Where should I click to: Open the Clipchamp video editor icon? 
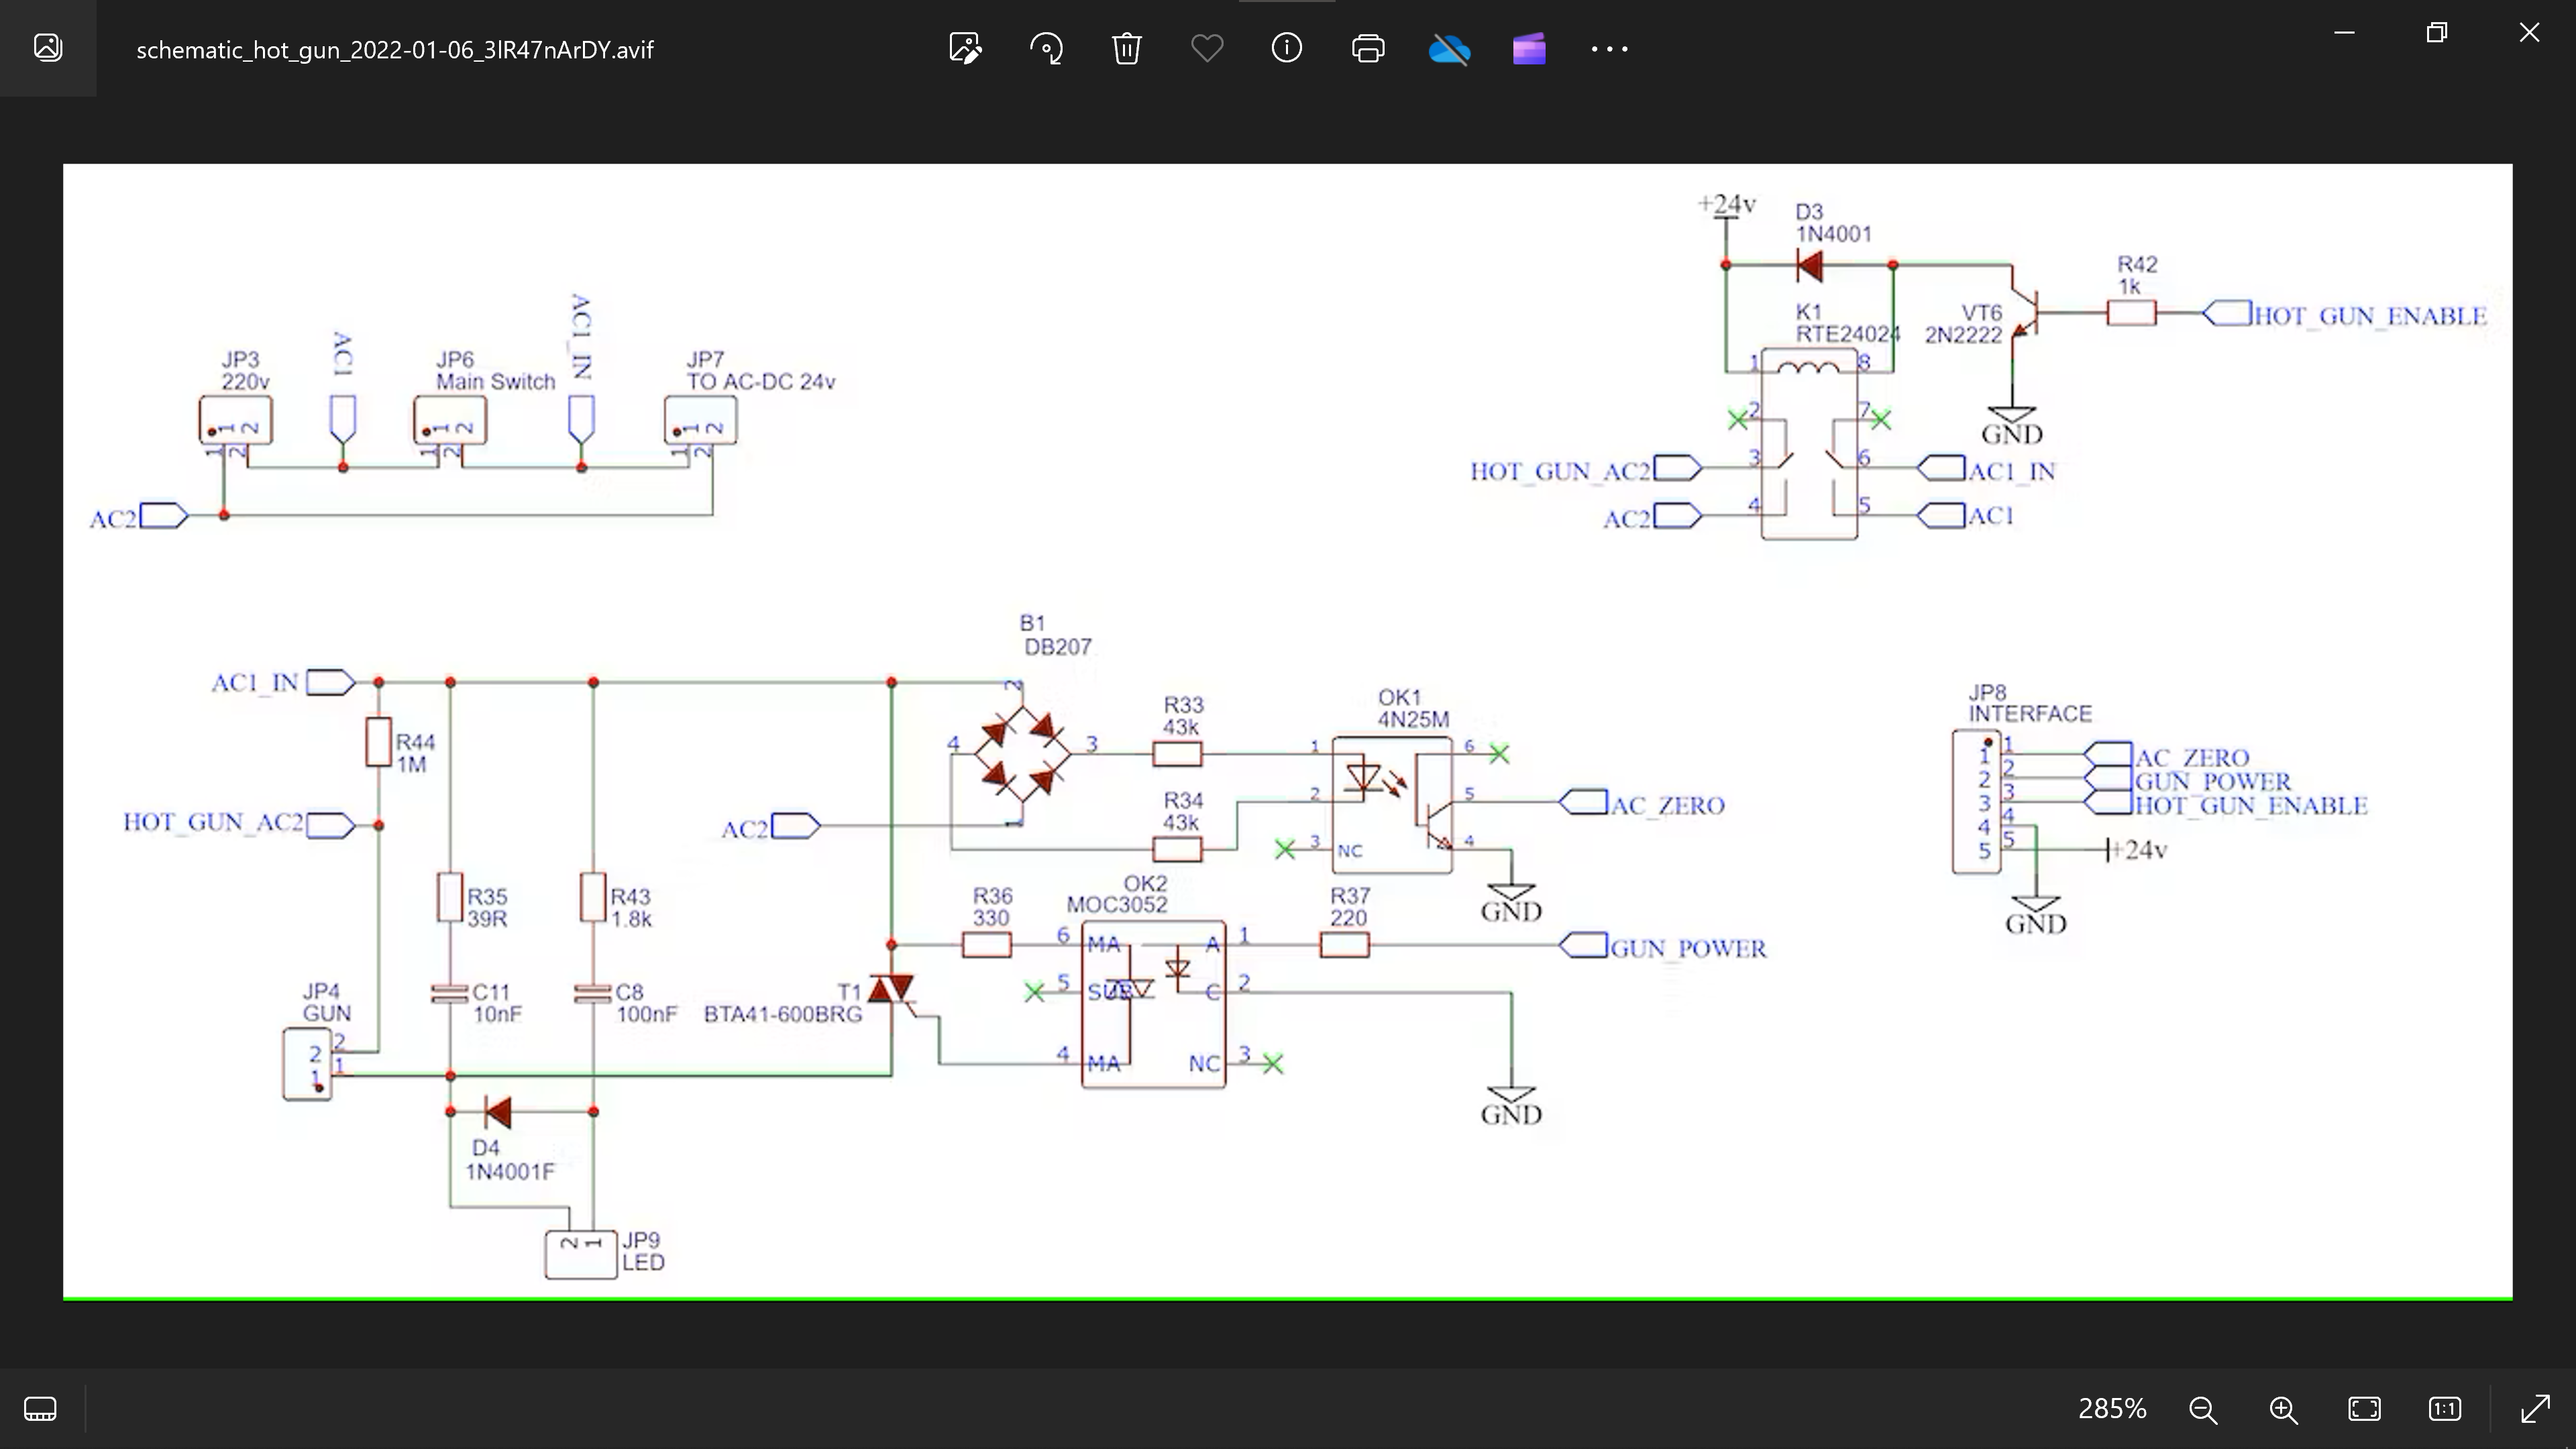coord(1529,48)
